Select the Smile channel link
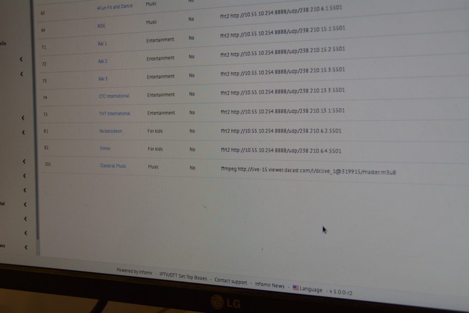This screenshot has height=313, width=469. [x=105, y=148]
